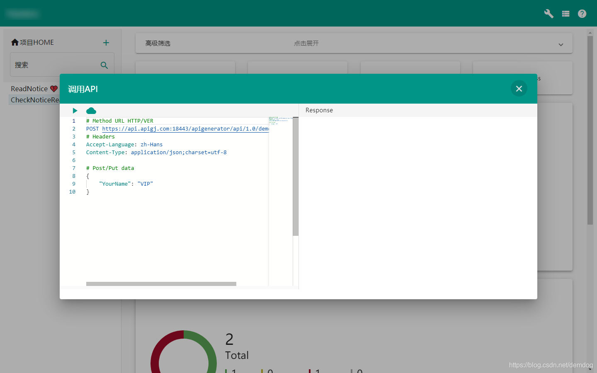The image size is (597, 373).
Task: Click the Accept-Language header line
Action: [124, 145]
